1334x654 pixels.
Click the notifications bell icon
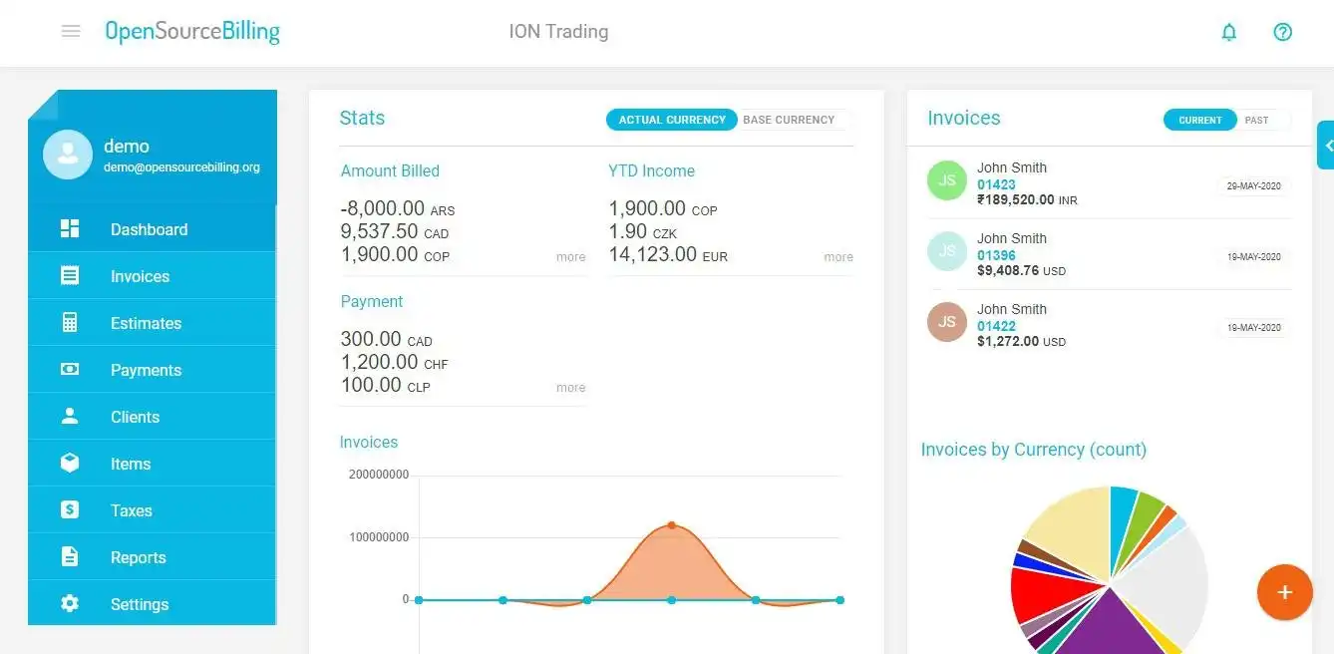[x=1228, y=32]
